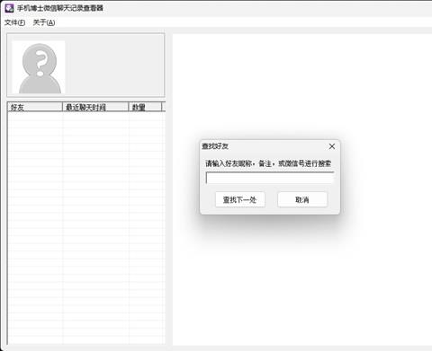Viewport: 432px width, 351px height.
Task: Click the search instruction label 请输入好友昵称
Action: 268,163
